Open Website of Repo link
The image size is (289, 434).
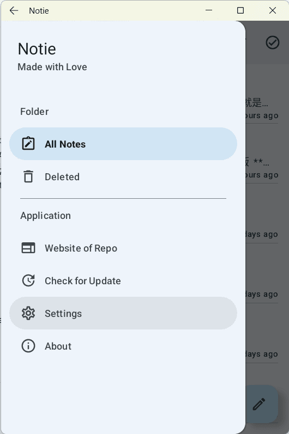click(x=123, y=248)
